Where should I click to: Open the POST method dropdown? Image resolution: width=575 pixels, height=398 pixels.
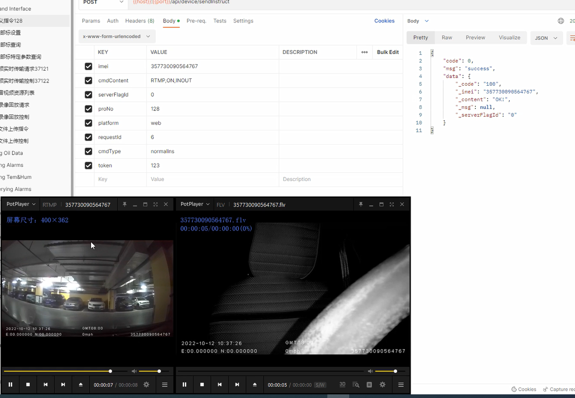pos(103,2)
